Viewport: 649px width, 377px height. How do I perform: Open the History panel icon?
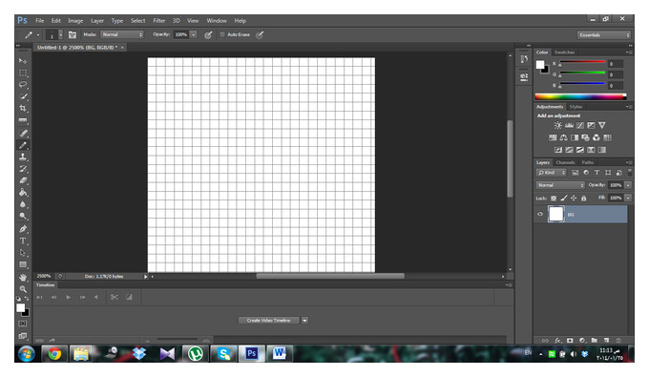tap(524, 59)
